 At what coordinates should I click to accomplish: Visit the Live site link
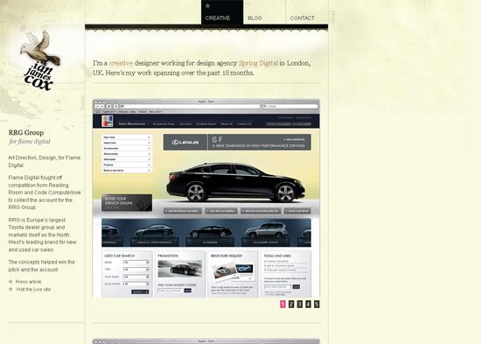point(33,290)
